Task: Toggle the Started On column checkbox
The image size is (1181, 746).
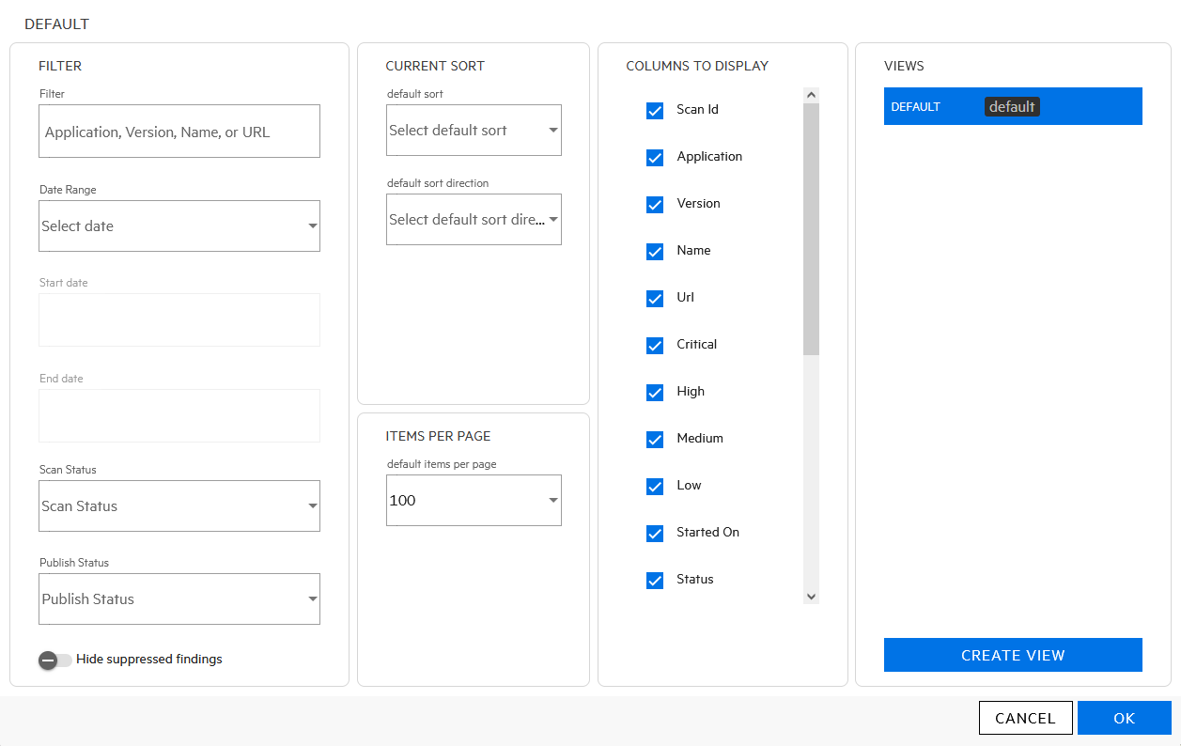Action: tap(655, 534)
